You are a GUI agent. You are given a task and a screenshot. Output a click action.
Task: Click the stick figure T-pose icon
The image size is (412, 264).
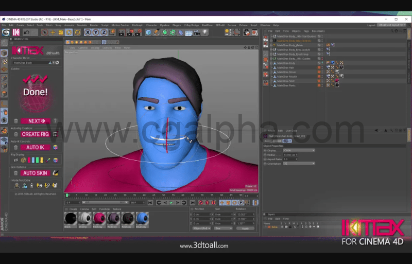31,186
